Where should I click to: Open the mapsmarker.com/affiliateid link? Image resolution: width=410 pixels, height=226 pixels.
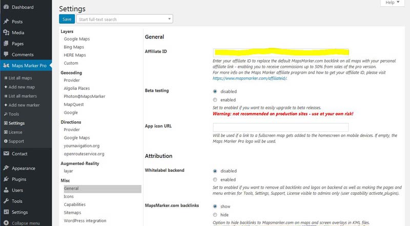click(250, 78)
